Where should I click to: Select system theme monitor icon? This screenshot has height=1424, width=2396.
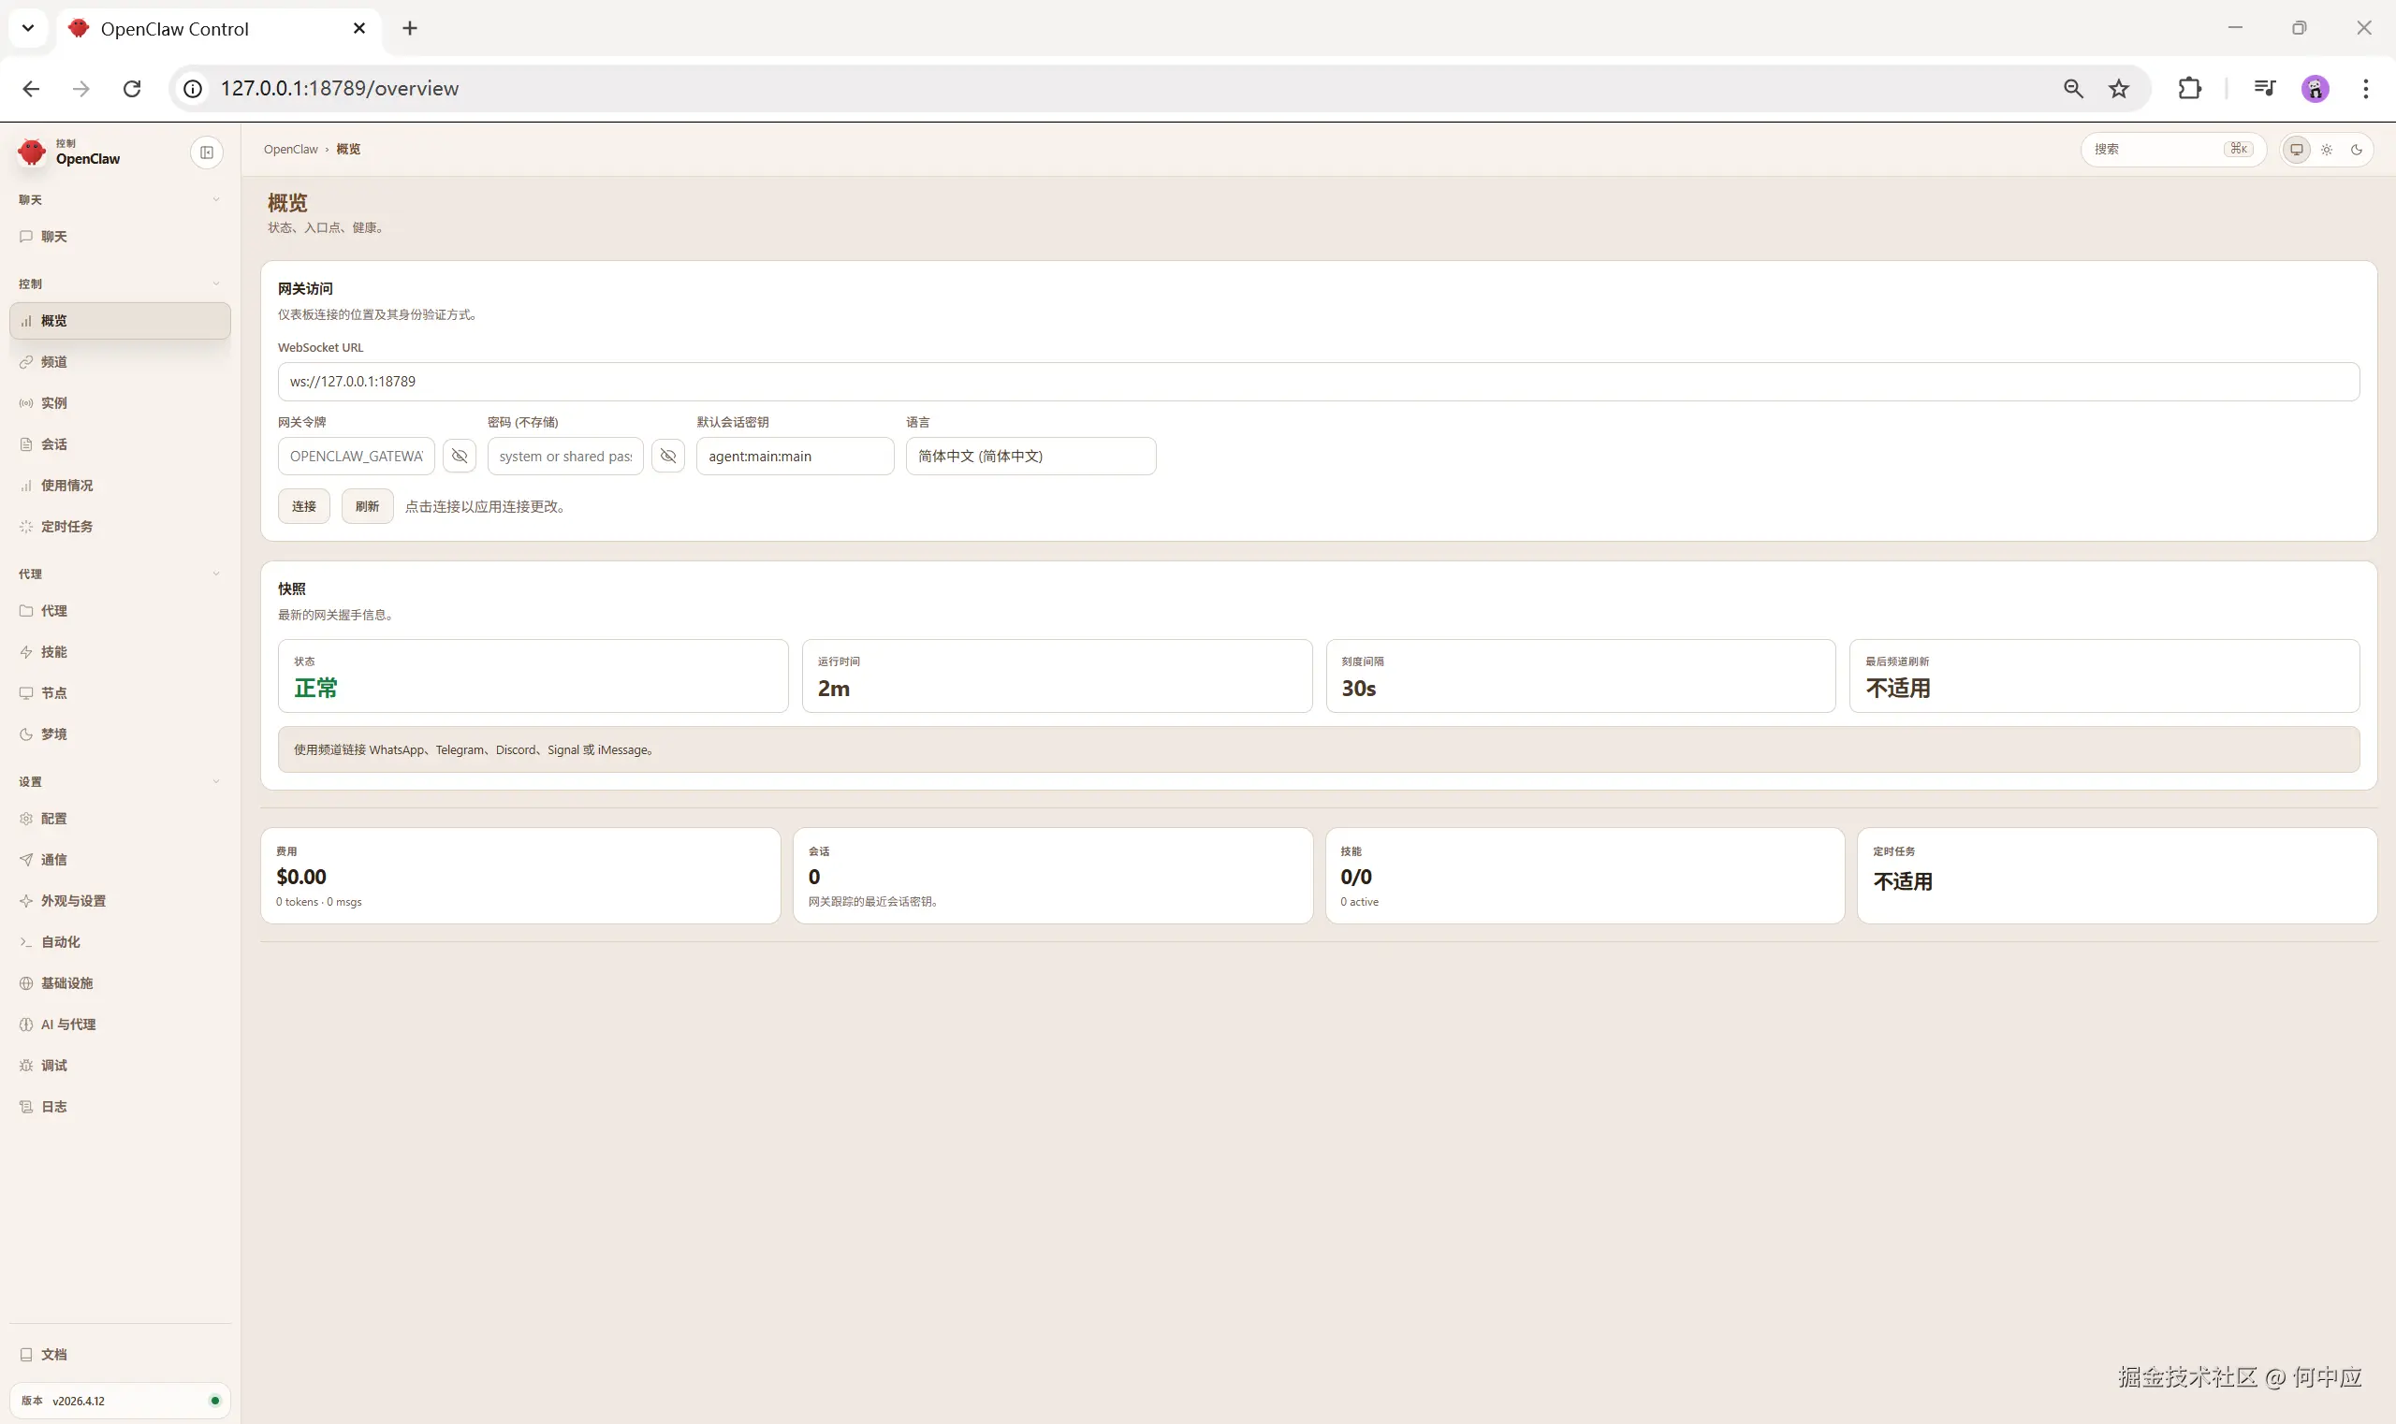(x=2296, y=150)
